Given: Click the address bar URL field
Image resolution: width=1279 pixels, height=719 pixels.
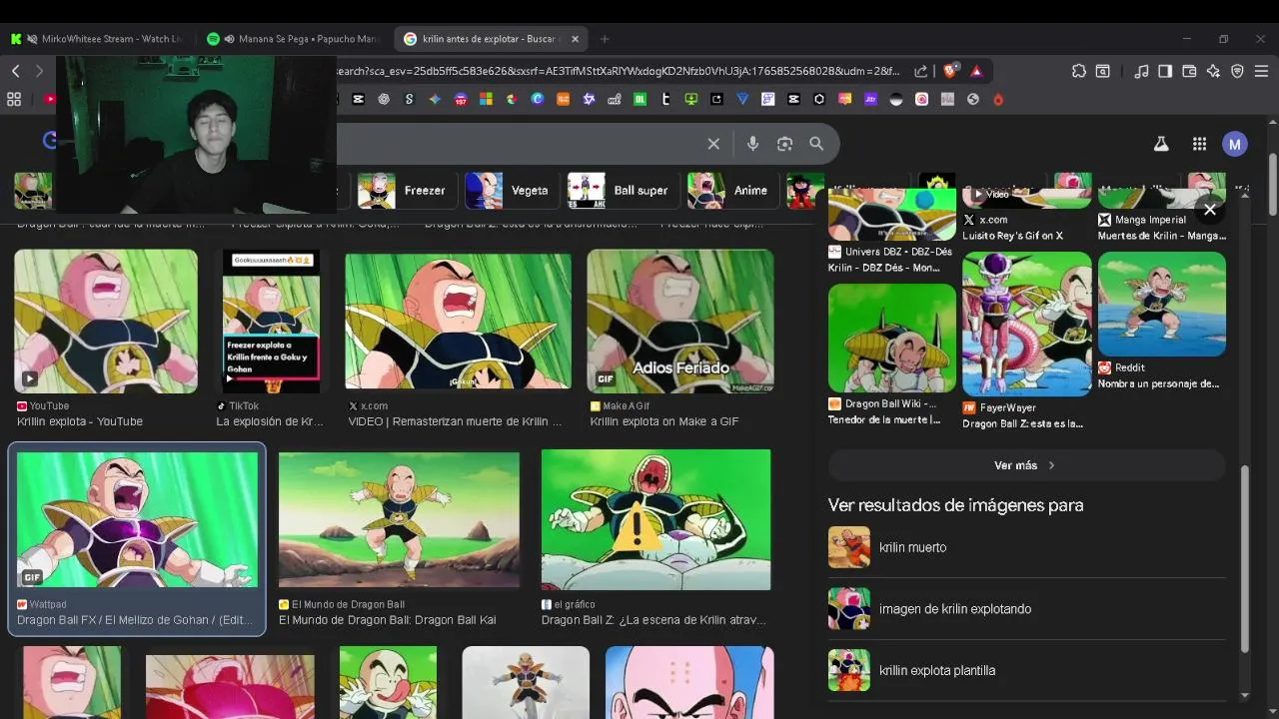Looking at the screenshot, I should pos(620,71).
